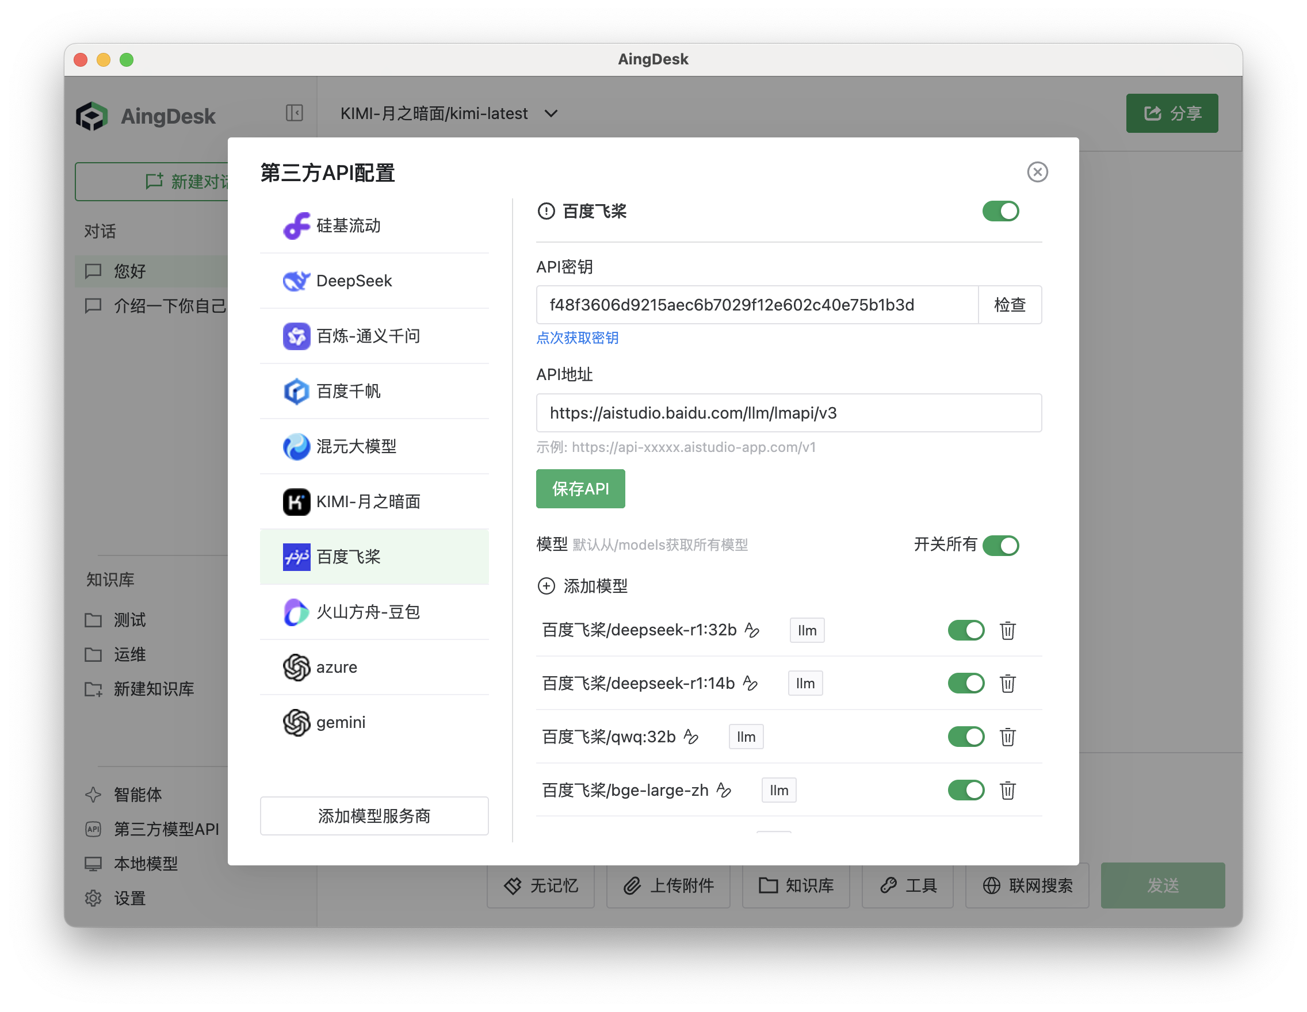Screen dimensions: 1307x1012
Task: Follow the 点次获取密钥 link
Action: tap(576, 338)
